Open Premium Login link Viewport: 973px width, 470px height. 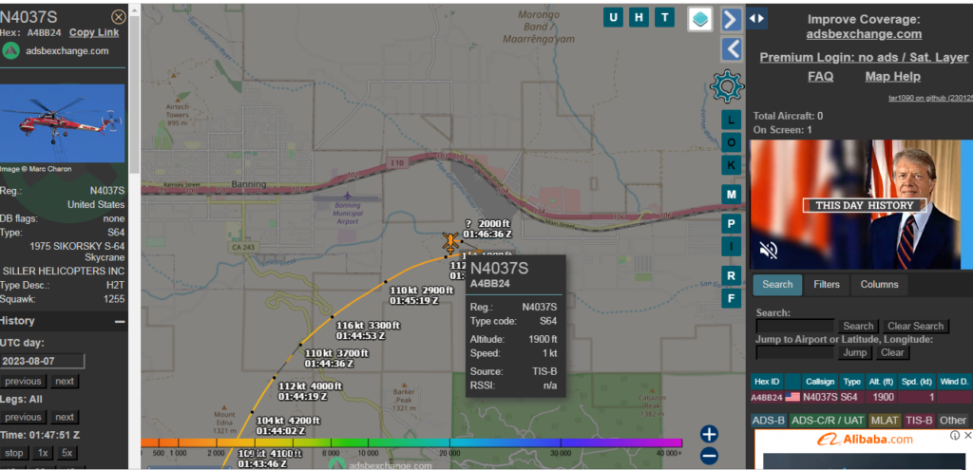coord(864,57)
